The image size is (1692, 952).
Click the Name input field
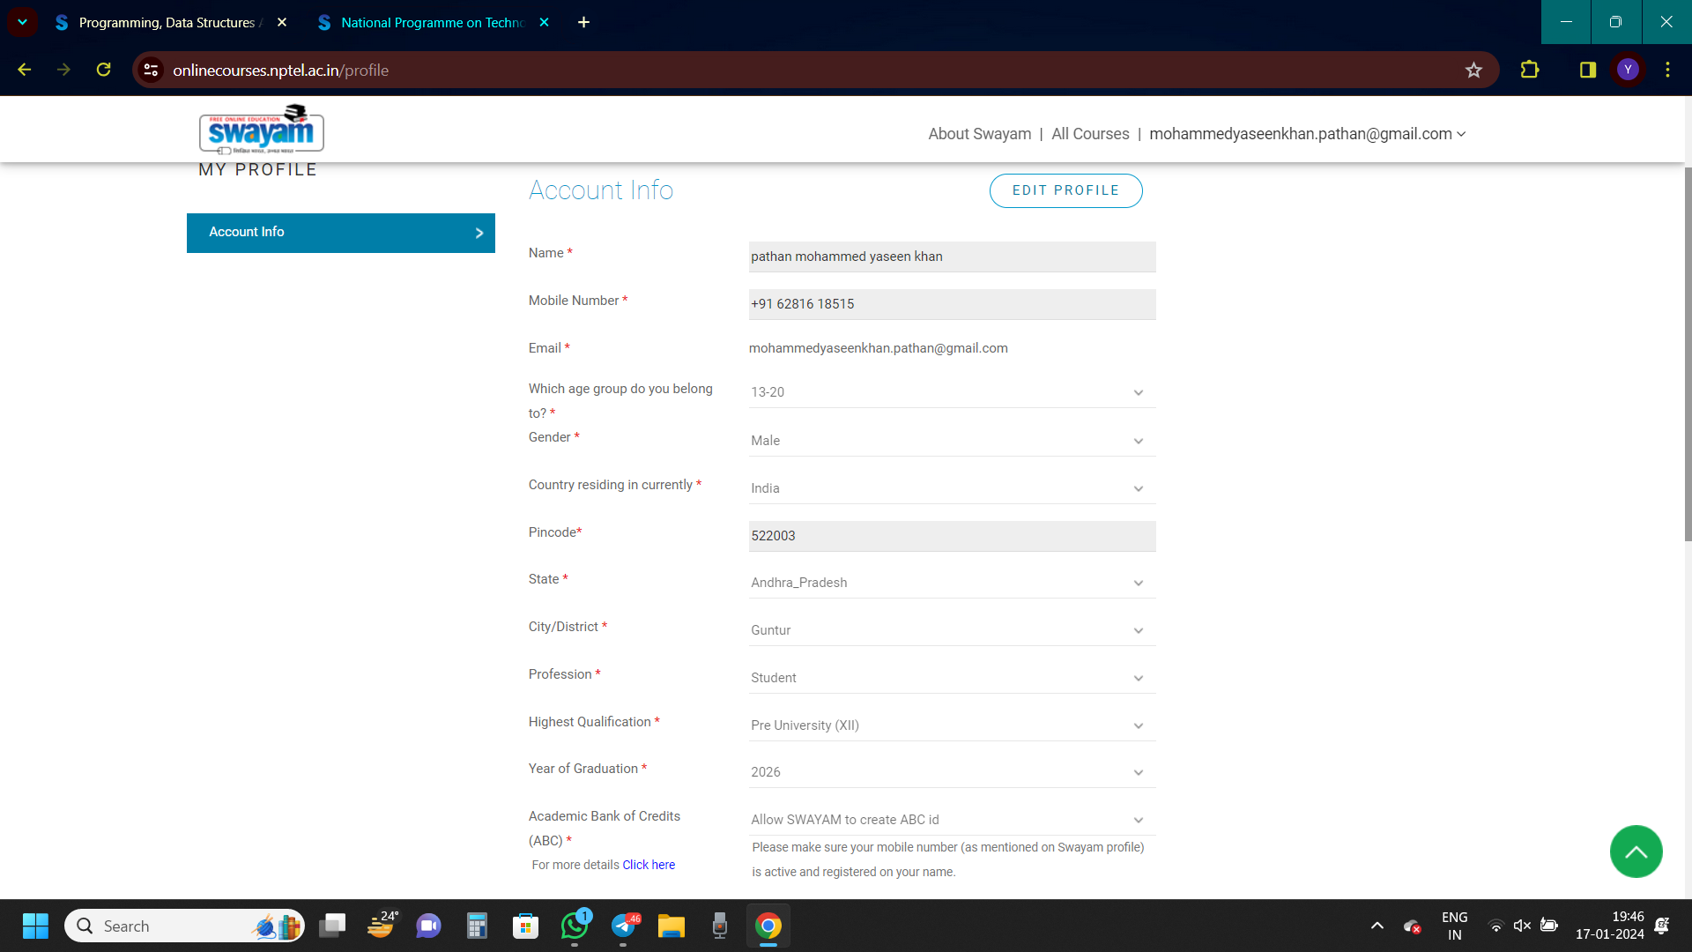pos(952,257)
